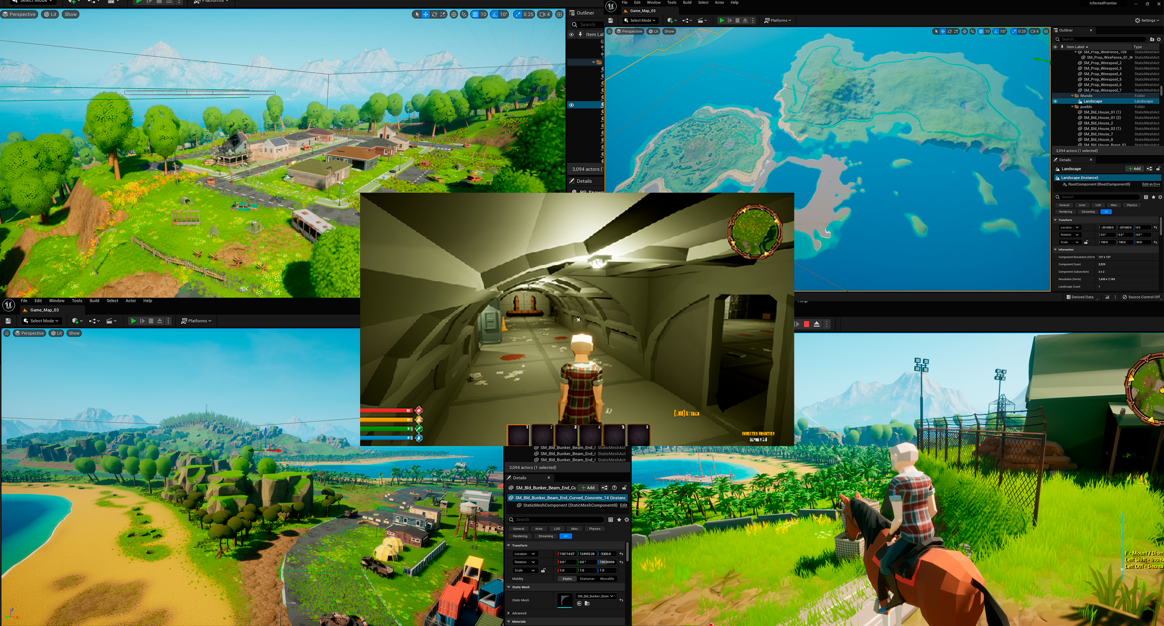Click the Edit in C++ link

tap(1150, 184)
